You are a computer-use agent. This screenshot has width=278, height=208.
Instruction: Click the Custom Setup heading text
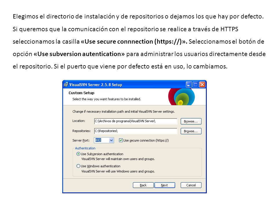[81, 93]
